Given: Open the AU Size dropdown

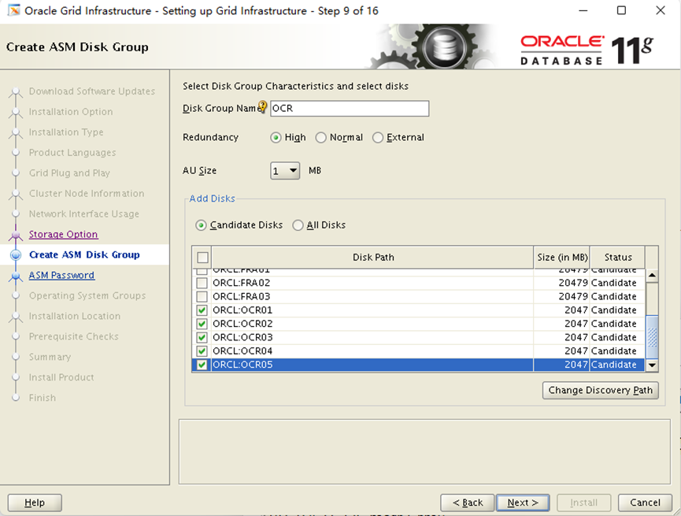Looking at the screenshot, I should click(285, 171).
